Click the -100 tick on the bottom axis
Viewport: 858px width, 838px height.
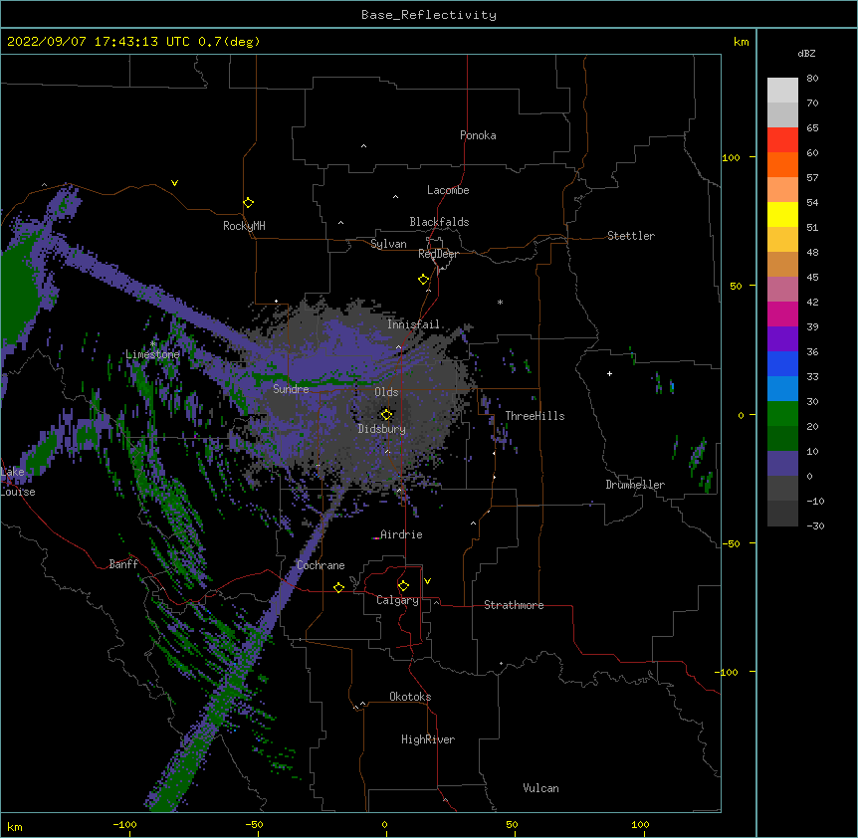tap(124, 825)
